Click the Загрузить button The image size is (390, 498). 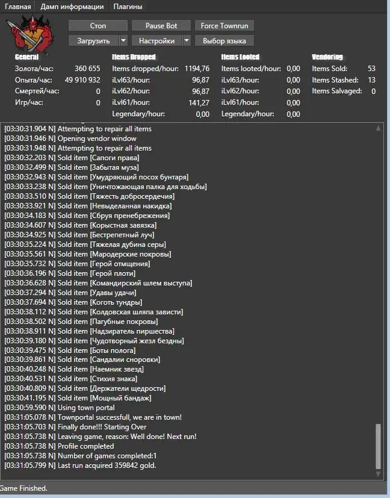(93, 41)
